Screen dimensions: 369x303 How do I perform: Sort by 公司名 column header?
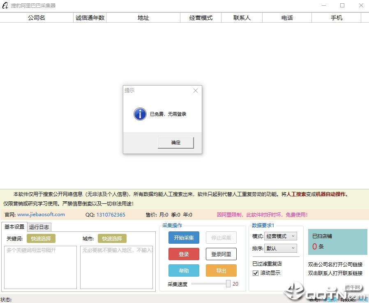37,18
